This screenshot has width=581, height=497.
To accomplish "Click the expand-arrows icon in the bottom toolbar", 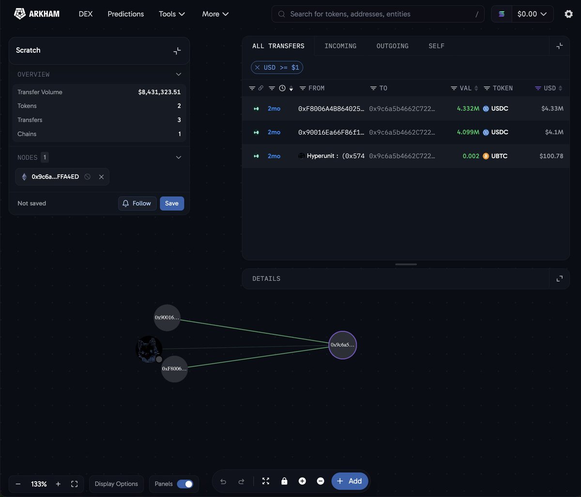I will point(266,481).
